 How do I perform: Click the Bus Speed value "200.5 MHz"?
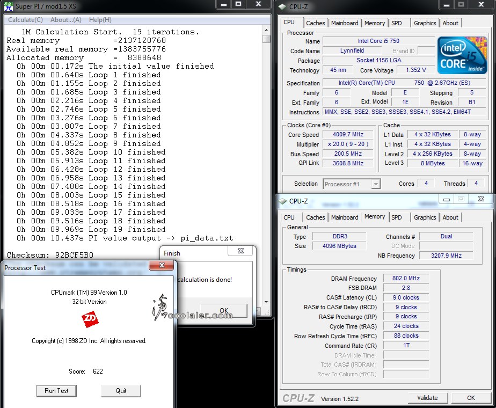(348, 154)
